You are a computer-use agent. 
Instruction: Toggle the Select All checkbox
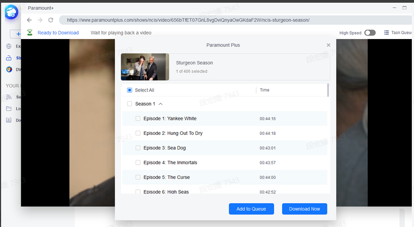[x=129, y=90]
